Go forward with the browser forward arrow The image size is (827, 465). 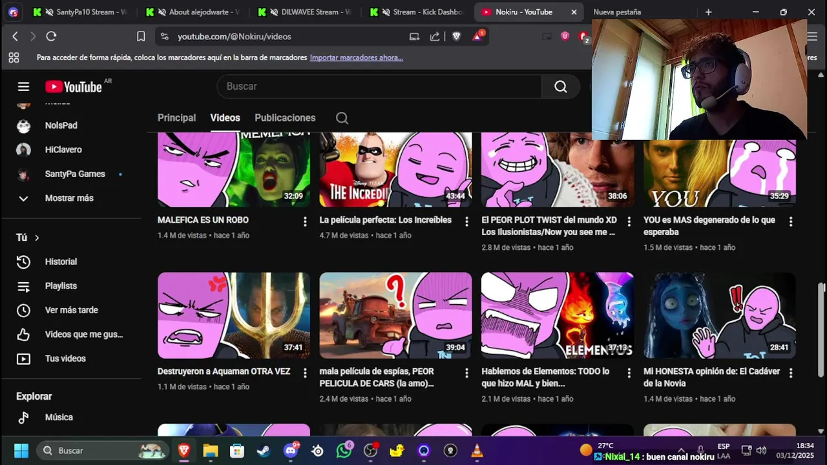[x=32, y=37]
